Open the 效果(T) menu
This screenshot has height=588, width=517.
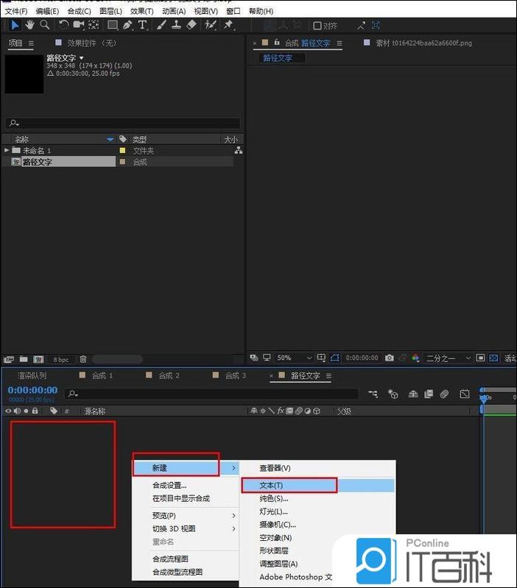[142, 11]
